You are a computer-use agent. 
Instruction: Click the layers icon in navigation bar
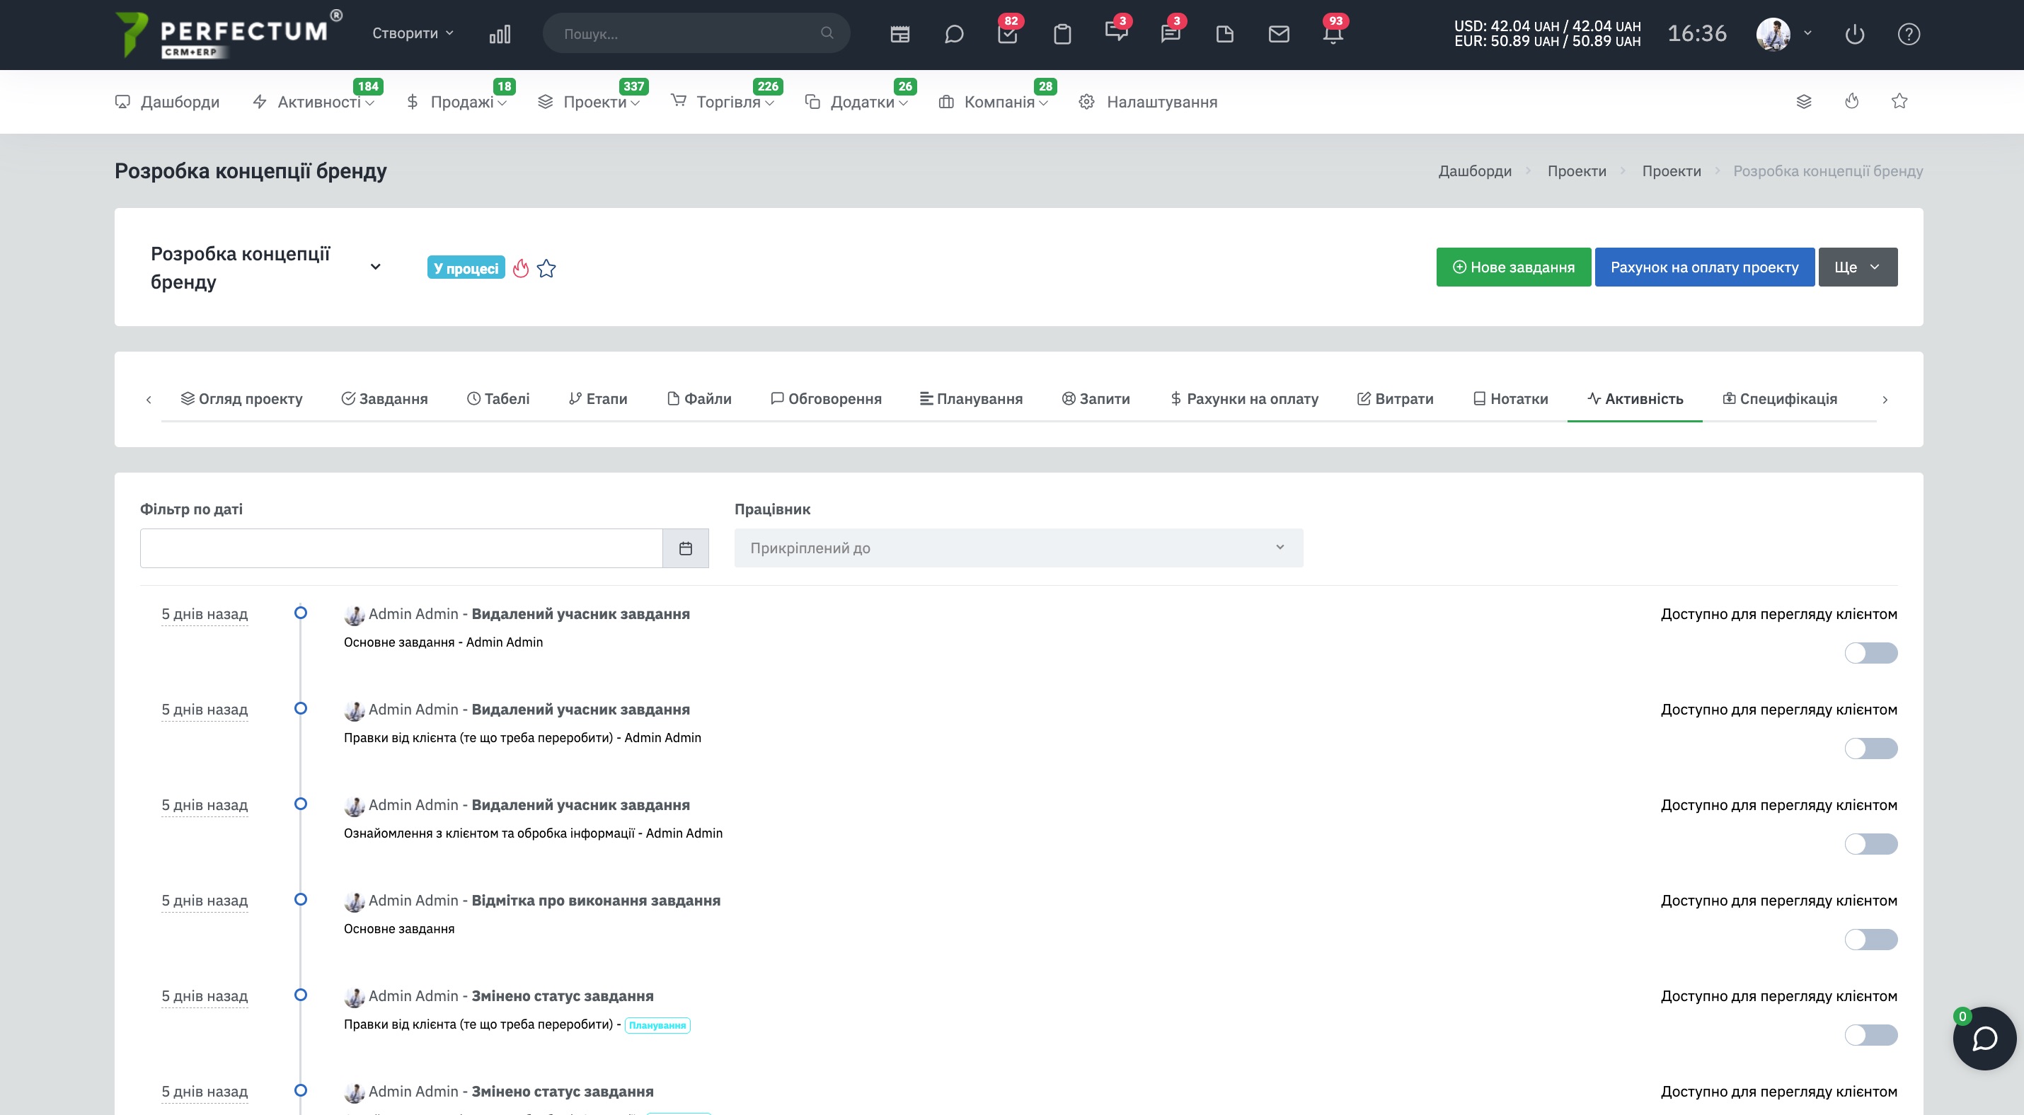point(1804,101)
